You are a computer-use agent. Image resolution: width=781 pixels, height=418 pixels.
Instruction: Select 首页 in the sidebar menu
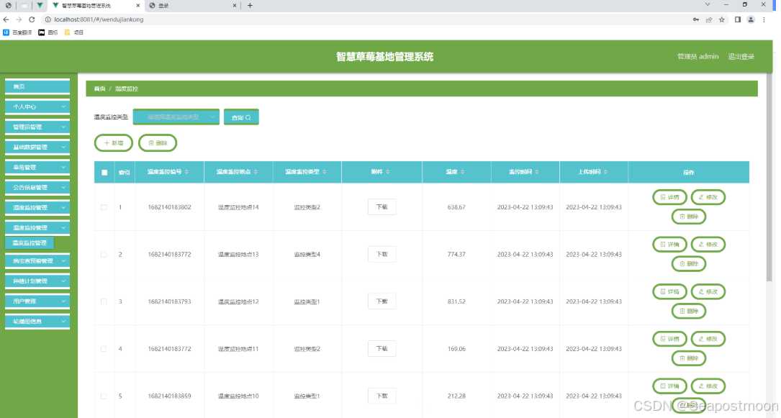[x=37, y=86]
